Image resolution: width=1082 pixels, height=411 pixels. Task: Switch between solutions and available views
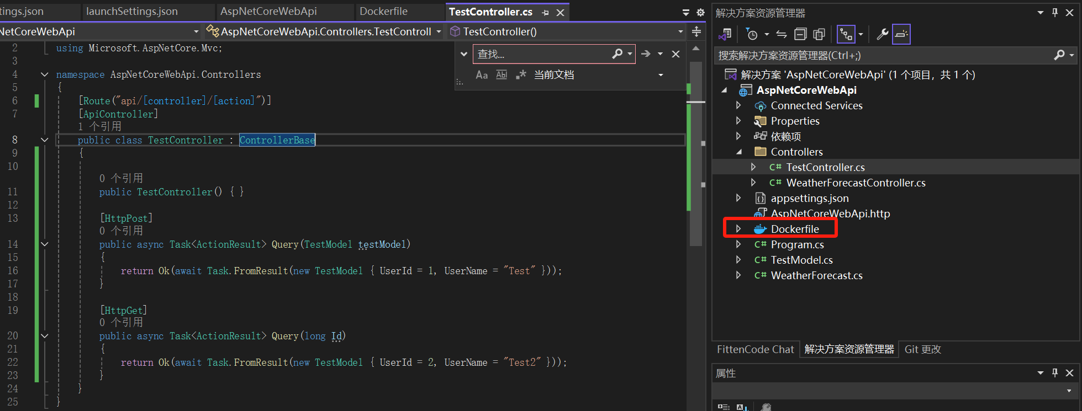click(725, 34)
